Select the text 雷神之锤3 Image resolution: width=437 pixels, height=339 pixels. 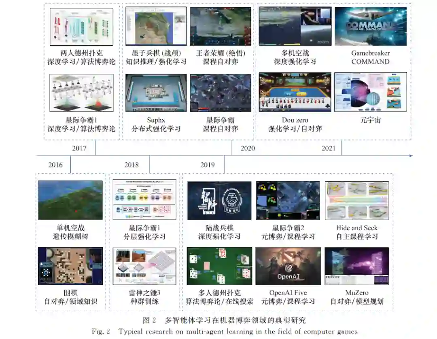click(144, 293)
